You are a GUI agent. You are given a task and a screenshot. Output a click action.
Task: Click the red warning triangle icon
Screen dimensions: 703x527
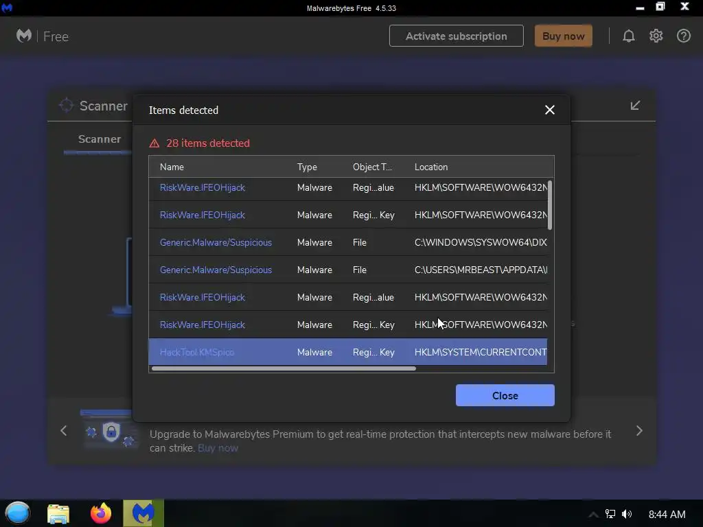pyautogui.click(x=154, y=143)
